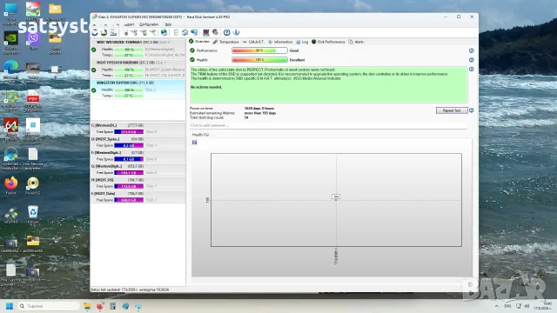This screenshot has height=313, width=557.
Task: Click the C: drive free space bar
Action: 129,132
